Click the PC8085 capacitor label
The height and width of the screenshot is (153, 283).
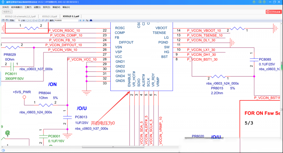[265, 59]
